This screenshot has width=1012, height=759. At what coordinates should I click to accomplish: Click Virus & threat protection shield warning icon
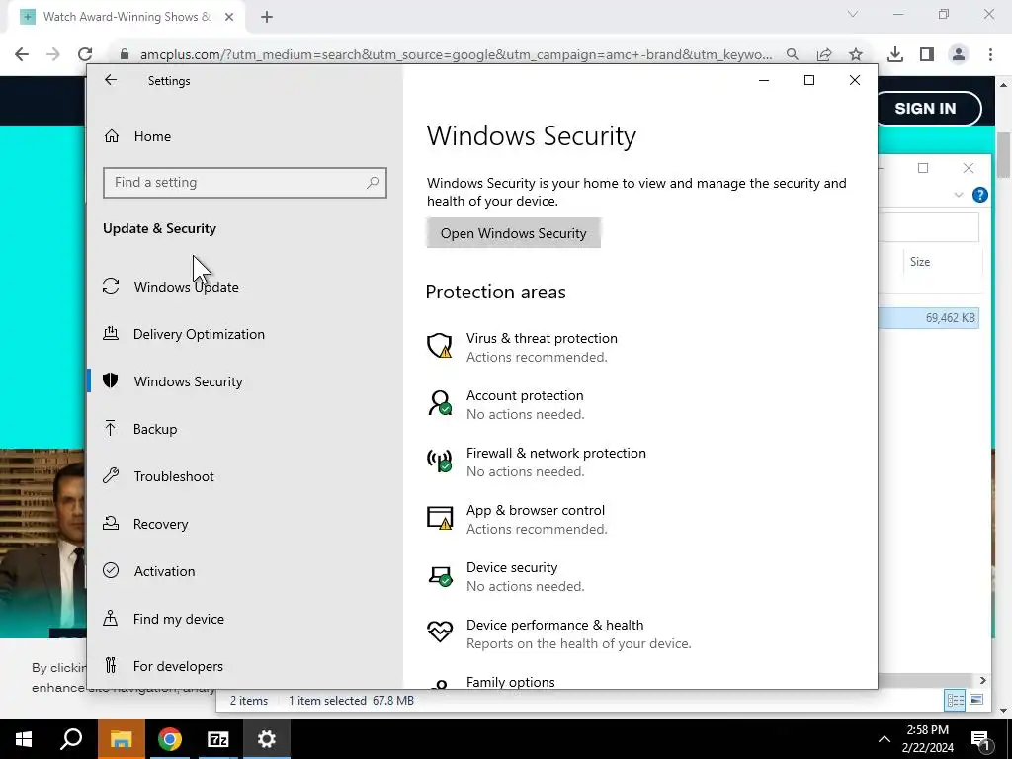point(440,346)
